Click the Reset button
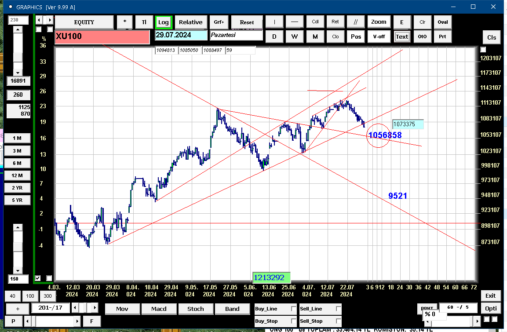The width and height of the screenshot is (507, 332). point(247,22)
